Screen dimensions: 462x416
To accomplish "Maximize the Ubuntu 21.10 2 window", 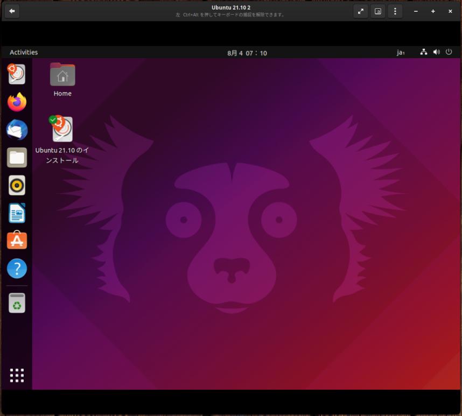I will click(x=433, y=11).
